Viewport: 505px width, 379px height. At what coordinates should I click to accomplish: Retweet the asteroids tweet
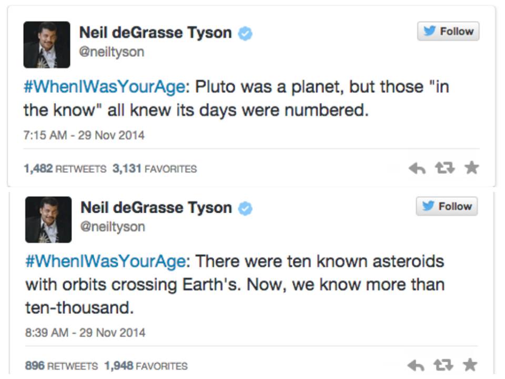click(x=443, y=365)
